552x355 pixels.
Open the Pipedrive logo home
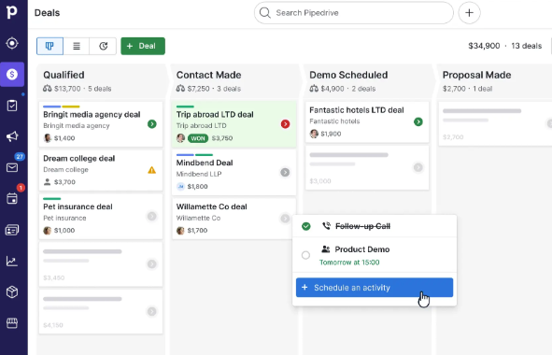click(11, 12)
